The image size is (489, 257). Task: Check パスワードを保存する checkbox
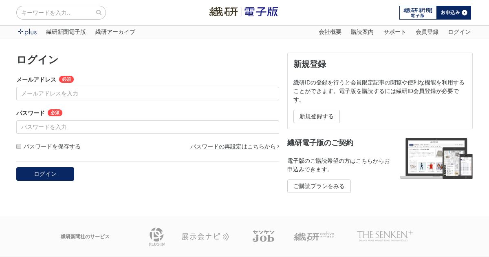click(x=19, y=146)
